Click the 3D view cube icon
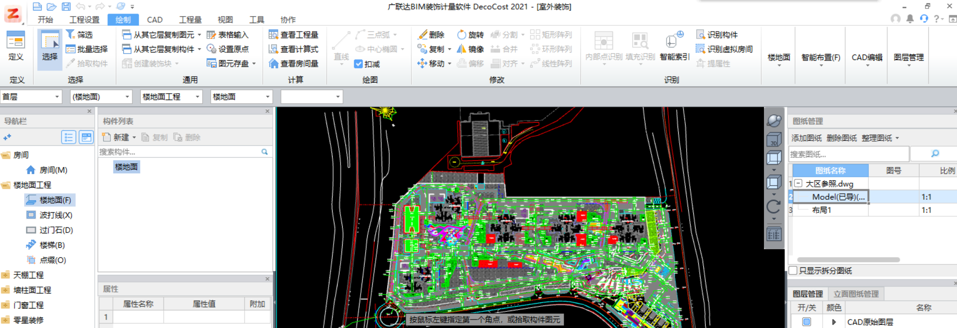The width and height of the screenshot is (957, 328). (x=774, y=140)
